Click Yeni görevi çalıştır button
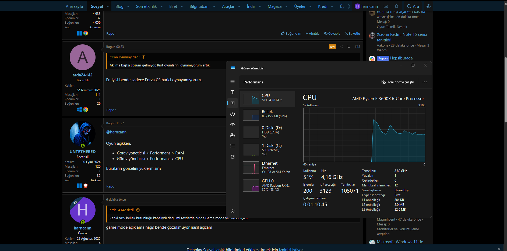Image resolution: width=507 pixels, height=251 pixels. click(398, 82)
